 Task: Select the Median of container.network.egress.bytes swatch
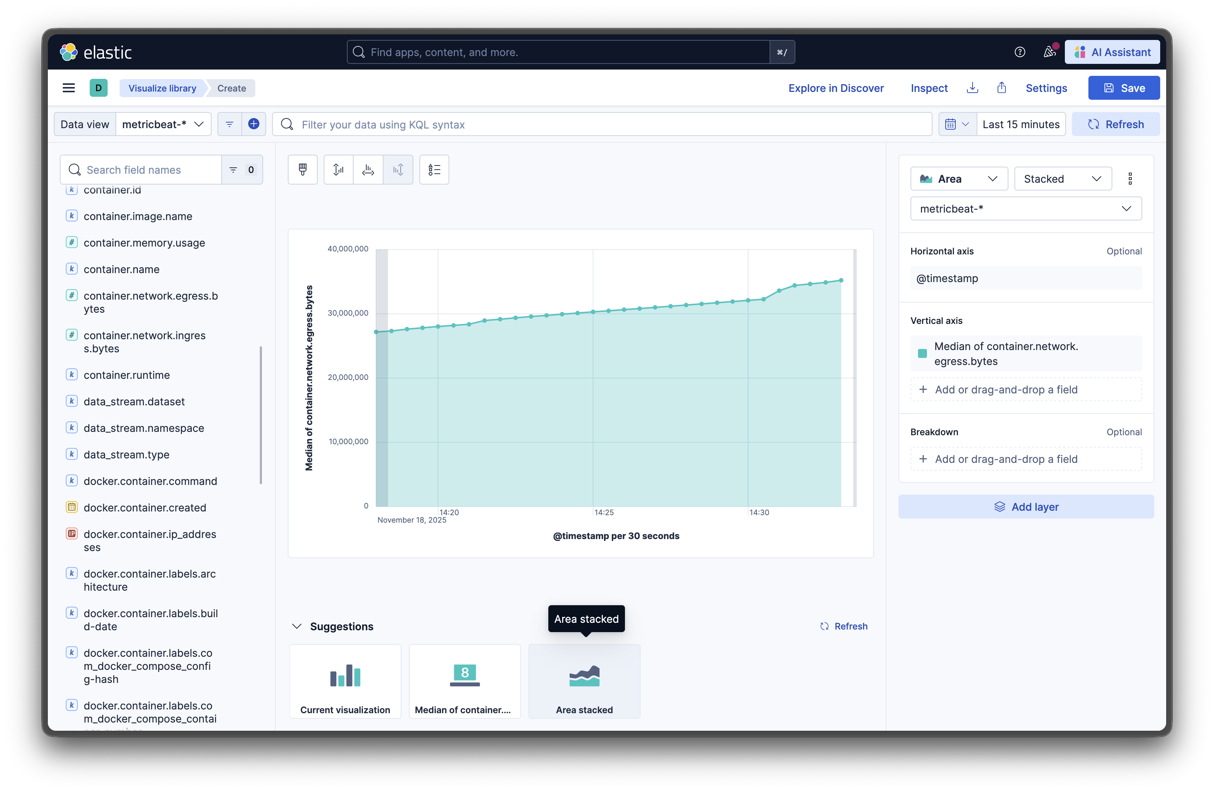pos(922,353)
